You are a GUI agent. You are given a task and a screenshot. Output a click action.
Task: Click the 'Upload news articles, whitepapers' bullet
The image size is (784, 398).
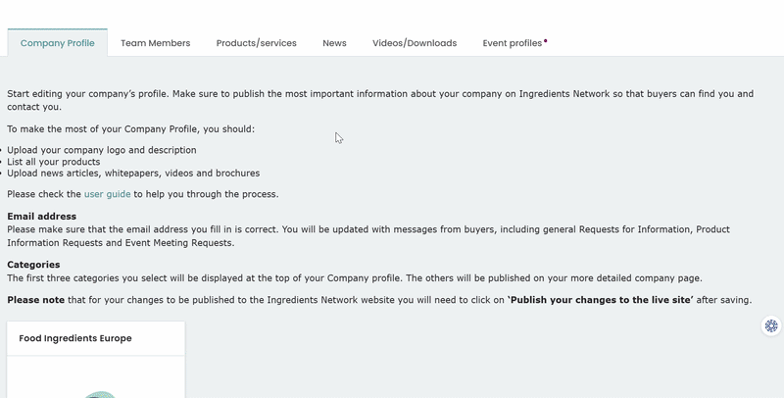click(x=133, y=173)
